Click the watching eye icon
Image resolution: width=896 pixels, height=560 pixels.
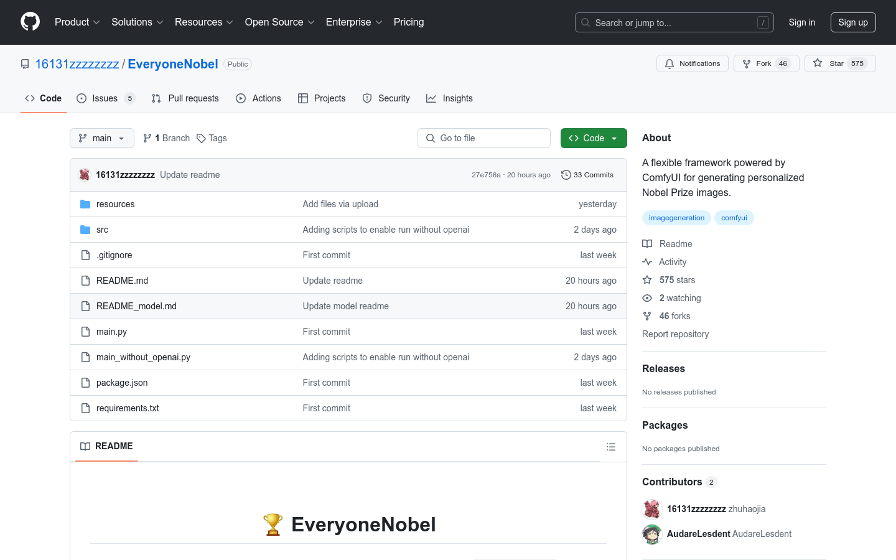[x=647, y=298]
